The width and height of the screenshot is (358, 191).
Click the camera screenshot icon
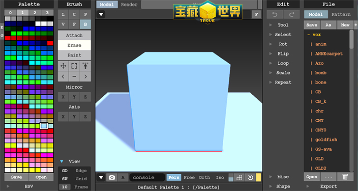pyautogui.click(x=112, y=178)
